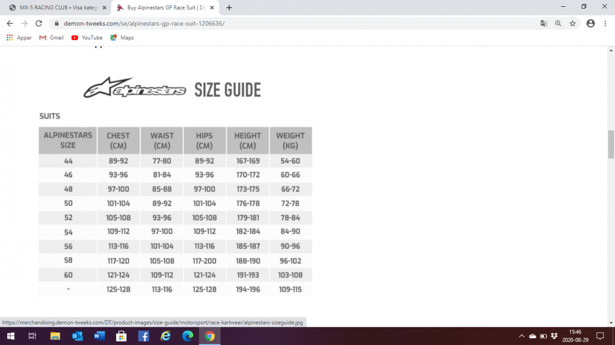615x345 pixels.
Task: Open a new tab with plus button
Action: pyautogui.click(x=229, y=8)
